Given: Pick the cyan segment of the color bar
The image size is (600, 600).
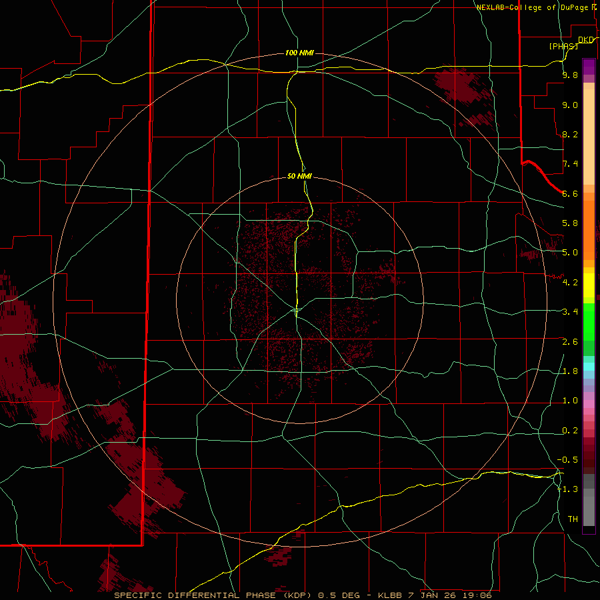Looking at the screenshot, I should [x=589, y=367].
